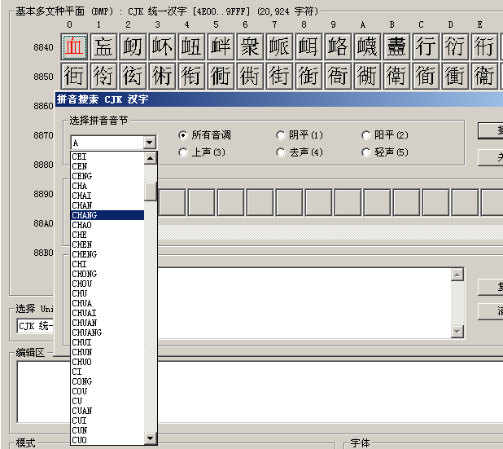
Task: Click the pinyin list scrollbar down arrow
Action: (151, 439)
